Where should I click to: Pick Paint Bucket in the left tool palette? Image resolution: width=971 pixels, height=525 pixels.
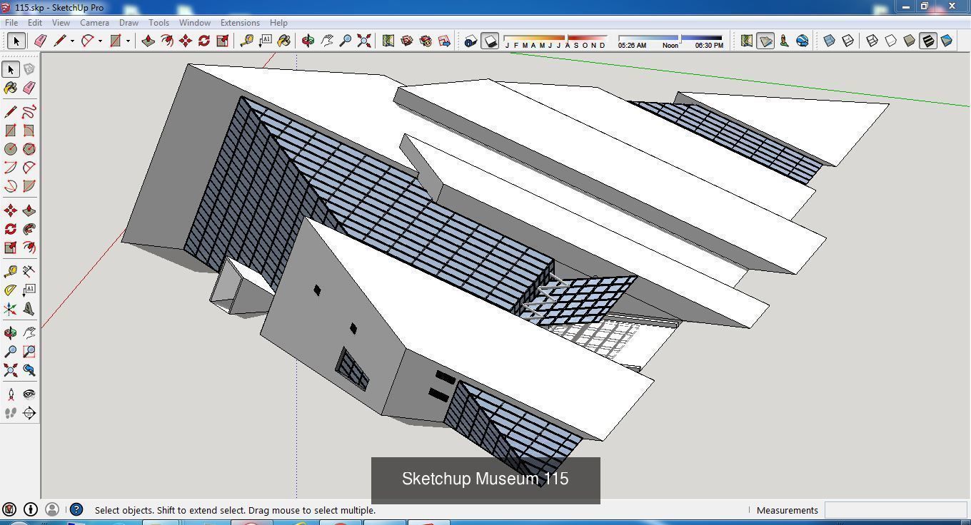point(11,88)
